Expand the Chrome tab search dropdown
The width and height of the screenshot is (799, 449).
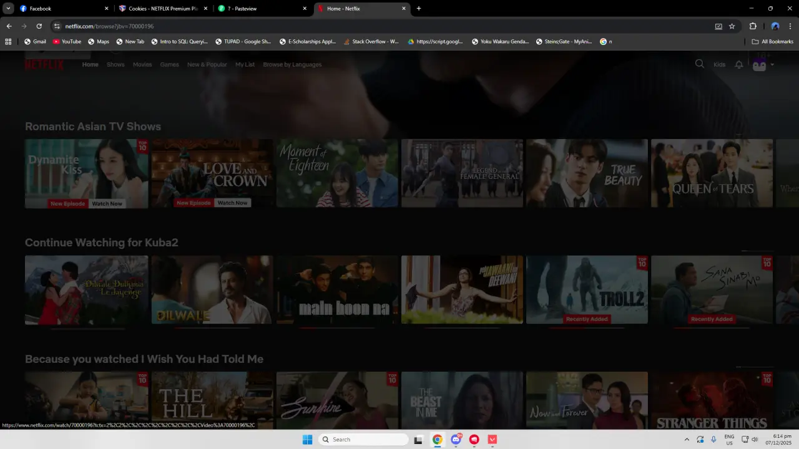coord(9,9)
